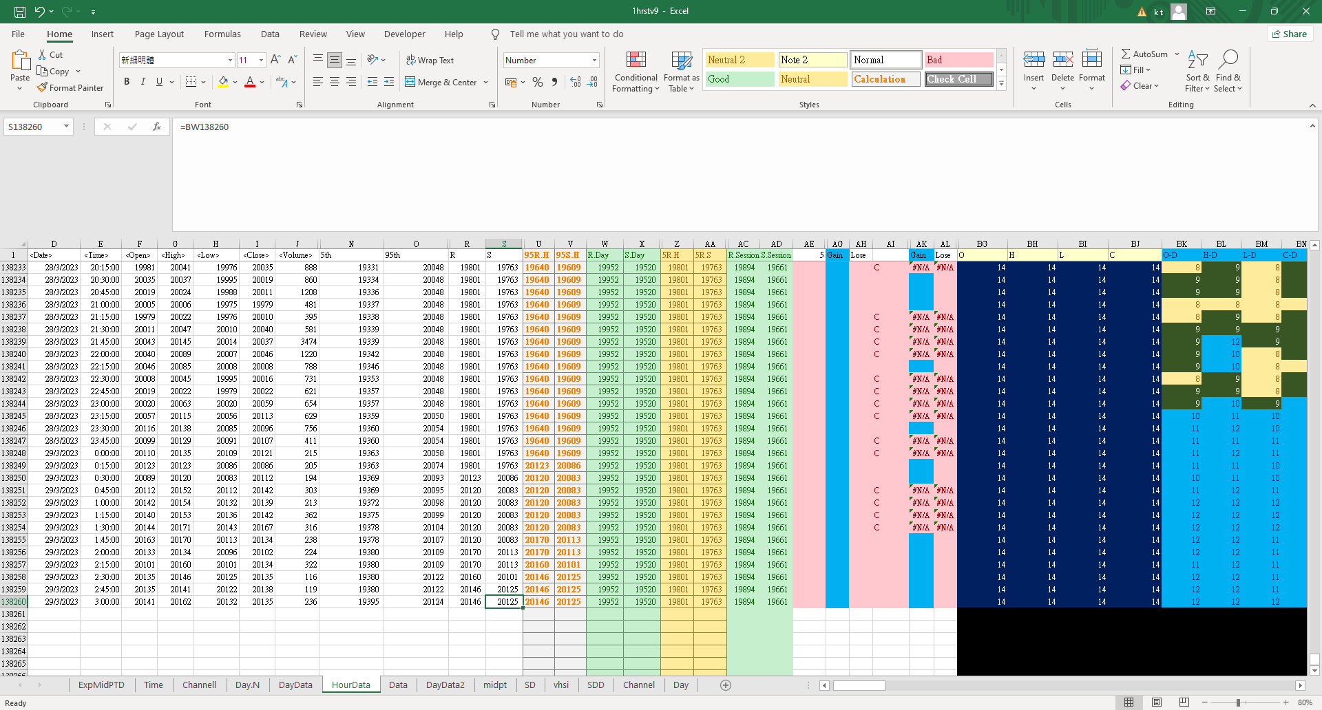Switch to the DayData sheet tab
Image resolution: width=1322 pixels, height=710 pixels.
[x=295, y=685]
